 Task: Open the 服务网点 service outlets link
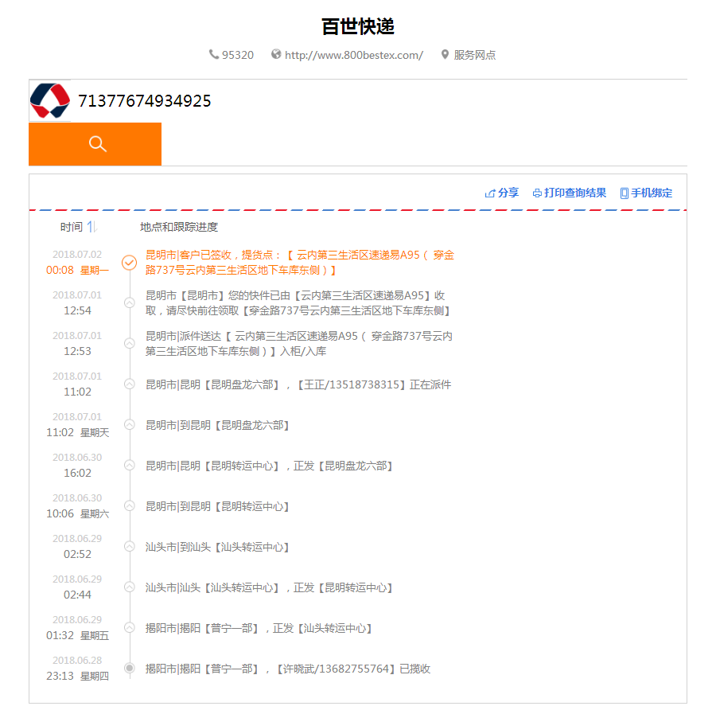474,55
